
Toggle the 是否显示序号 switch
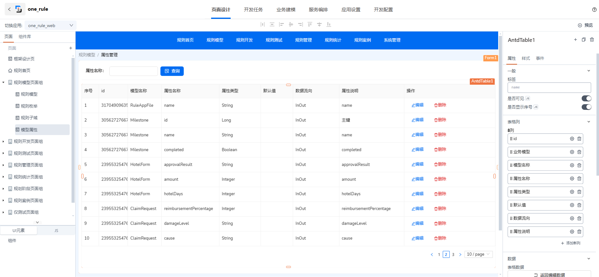tap(586, 107)
